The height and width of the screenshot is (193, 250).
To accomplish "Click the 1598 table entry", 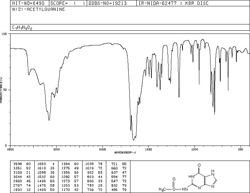I will [42, 172].
